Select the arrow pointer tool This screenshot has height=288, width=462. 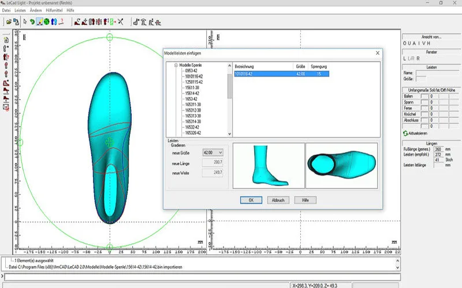(x=25, y=22)
